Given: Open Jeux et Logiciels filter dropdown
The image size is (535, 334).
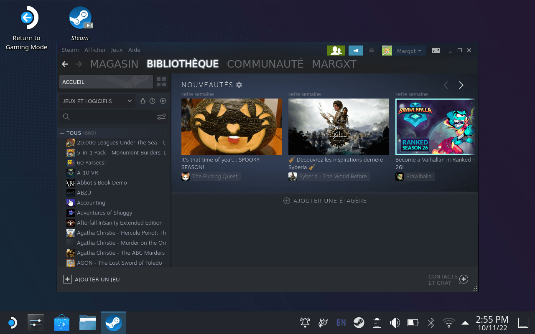Looking at the screenshot, I should pyautogui.click(x=97, y=101).
